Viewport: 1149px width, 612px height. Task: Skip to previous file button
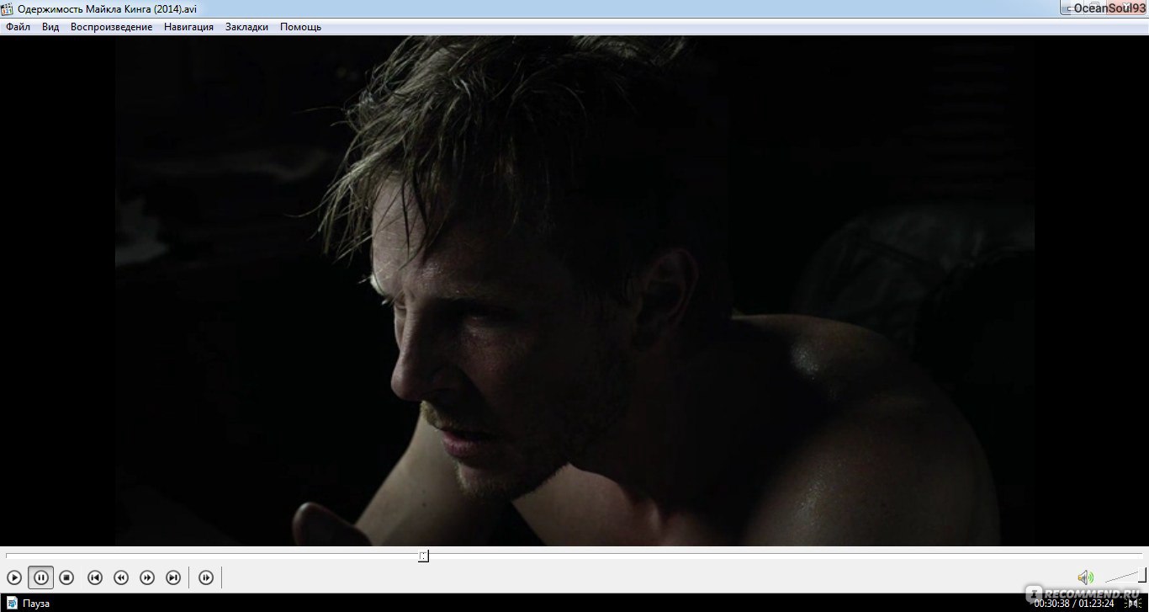click(x=95, y=577)
